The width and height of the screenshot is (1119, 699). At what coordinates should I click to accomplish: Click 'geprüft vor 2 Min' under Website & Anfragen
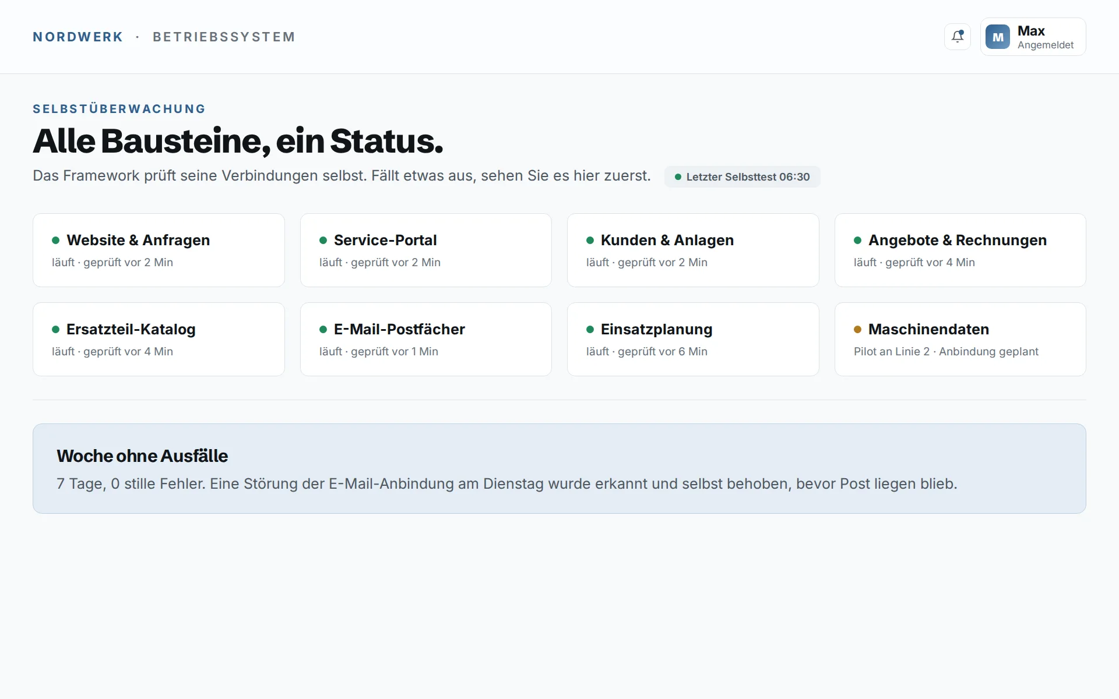[x=128, y=262]
